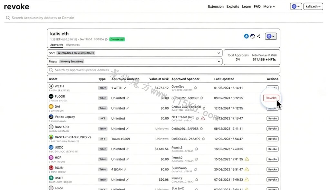Expand the Sort dropdown
Viewport: 330px width, 190px height.
click(x=134, y=53)
